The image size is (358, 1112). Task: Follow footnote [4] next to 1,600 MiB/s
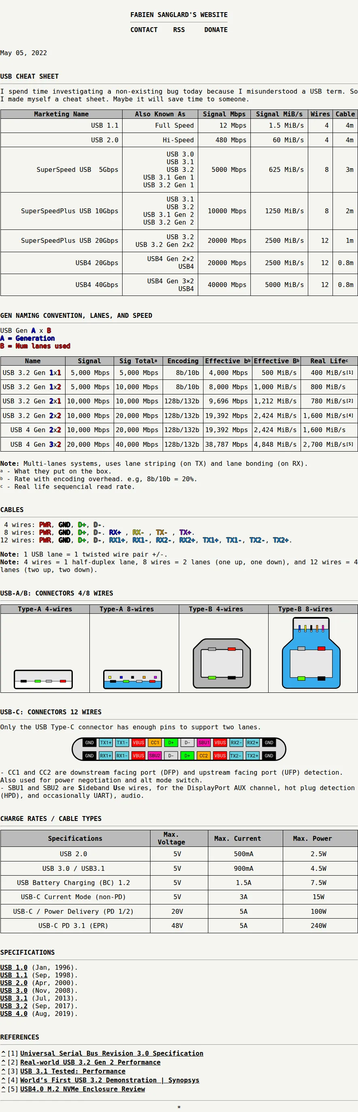tap(350, 415)
